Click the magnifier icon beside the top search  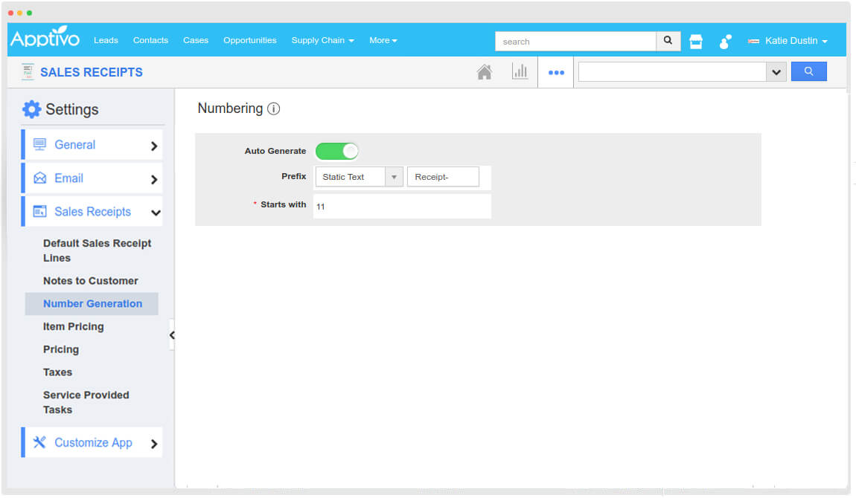668,41
